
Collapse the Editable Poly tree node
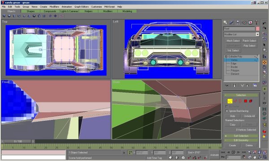tap(226, 56)
